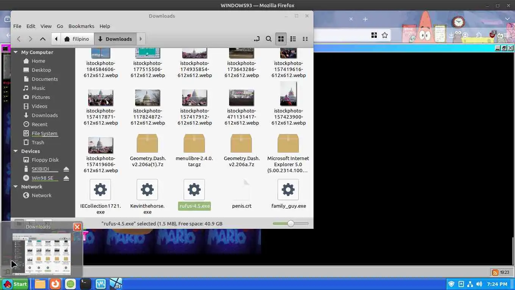Launch Firefox from the taskbar
The height and width of the screenshot is (290, 515).
tap(55, 284)
